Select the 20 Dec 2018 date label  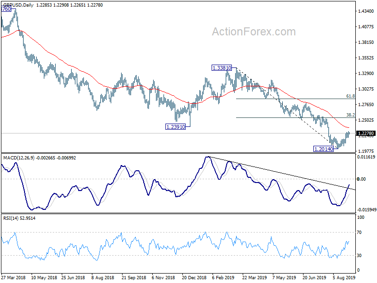coord(194,278)
